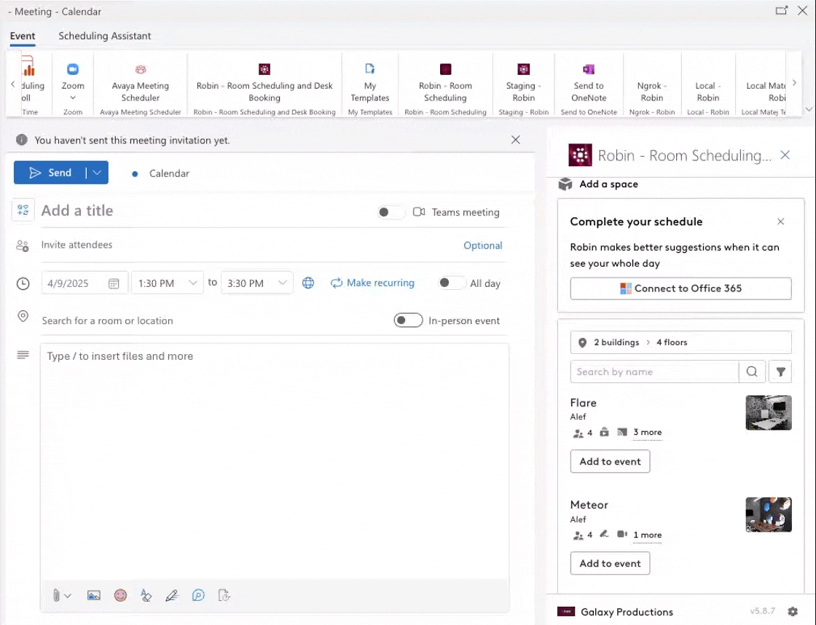
Task: Show 1 more amenities for Meteor
Action: click(648, 535)
